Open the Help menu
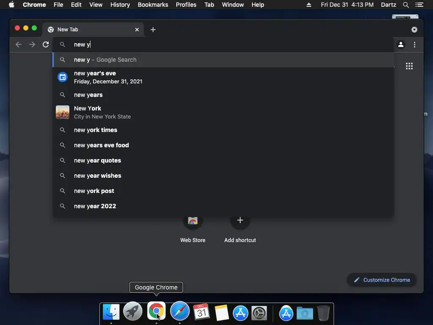 pos(258,5)
